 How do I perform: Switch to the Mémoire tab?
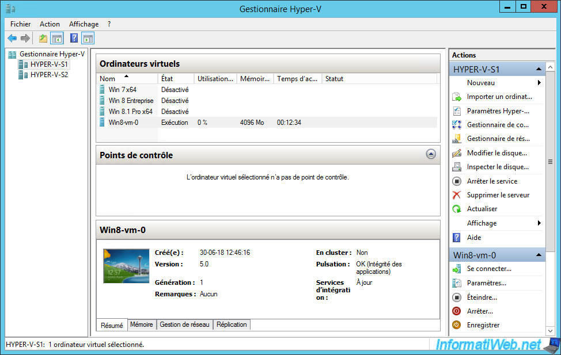coord(141,325)
